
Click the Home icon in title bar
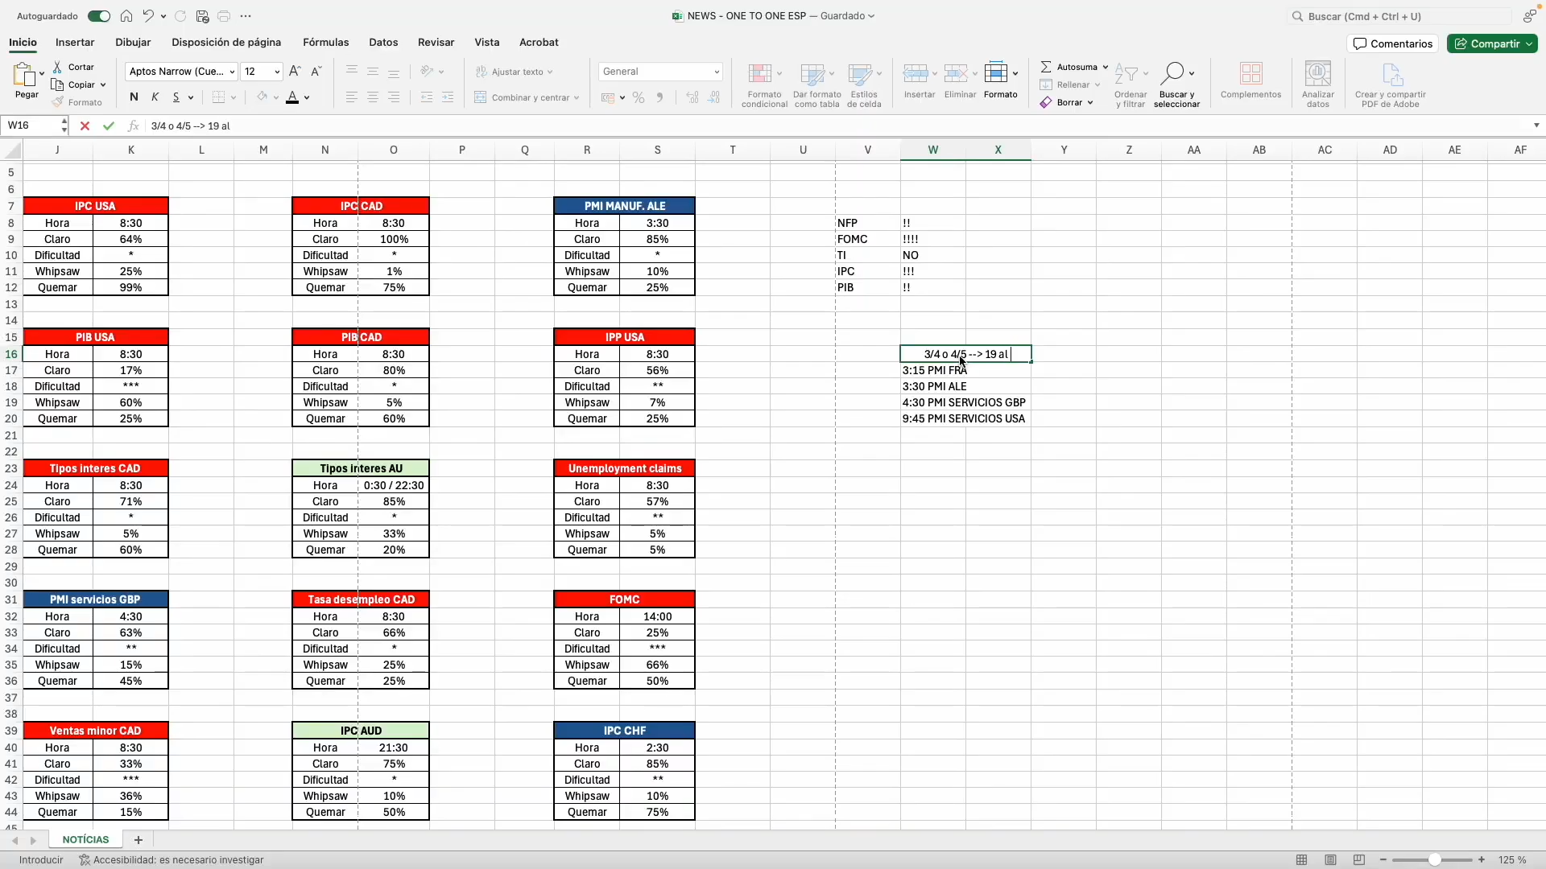[126, 16]
